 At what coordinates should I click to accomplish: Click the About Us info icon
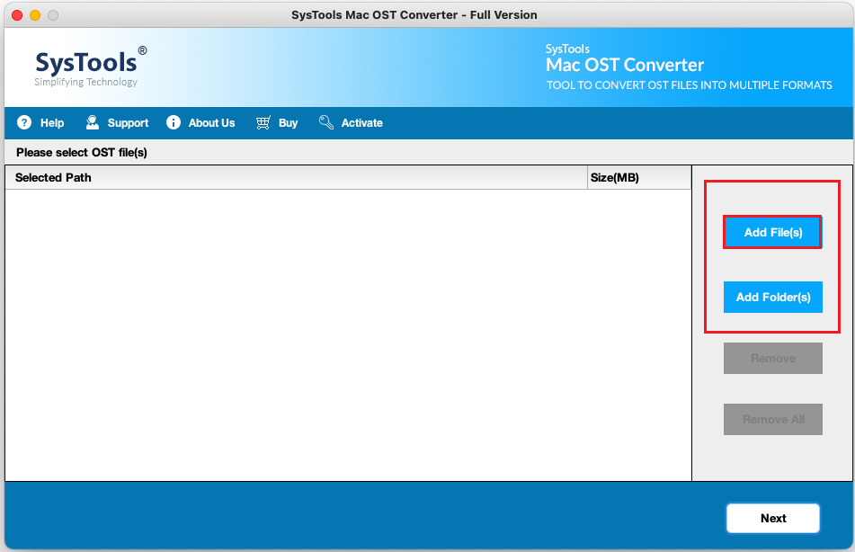(174, 123)
